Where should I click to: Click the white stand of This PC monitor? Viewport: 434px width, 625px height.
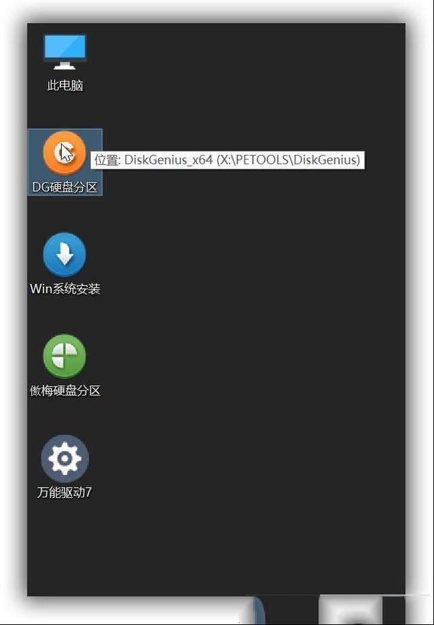(65, 65)
